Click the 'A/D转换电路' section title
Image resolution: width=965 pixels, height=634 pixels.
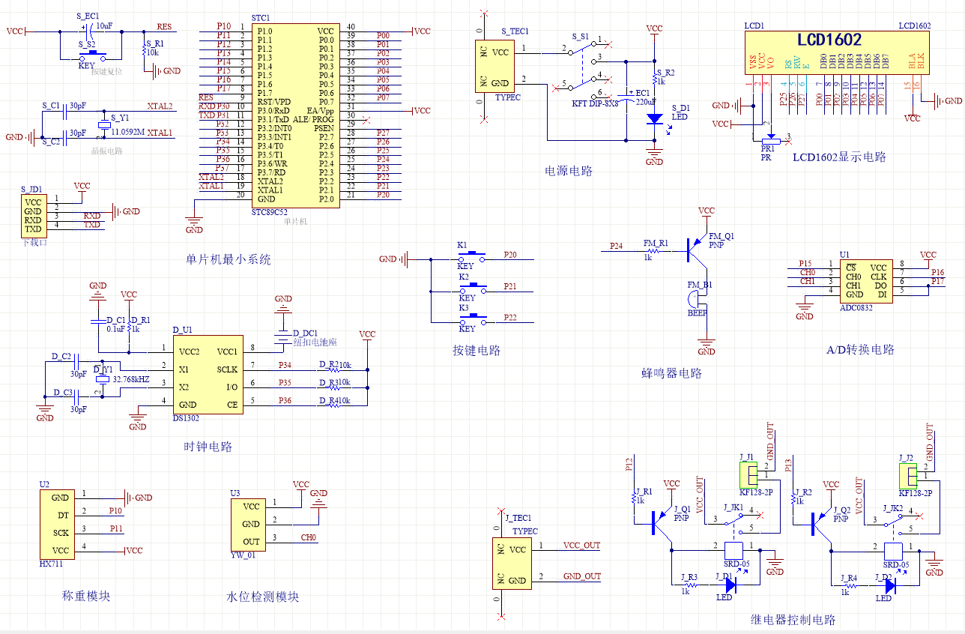tap(860, 349)
